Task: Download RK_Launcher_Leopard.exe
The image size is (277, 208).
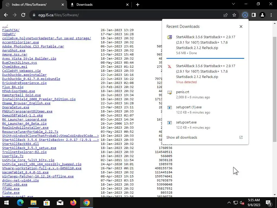Action: pyautogui.click(x=24, y=119)
